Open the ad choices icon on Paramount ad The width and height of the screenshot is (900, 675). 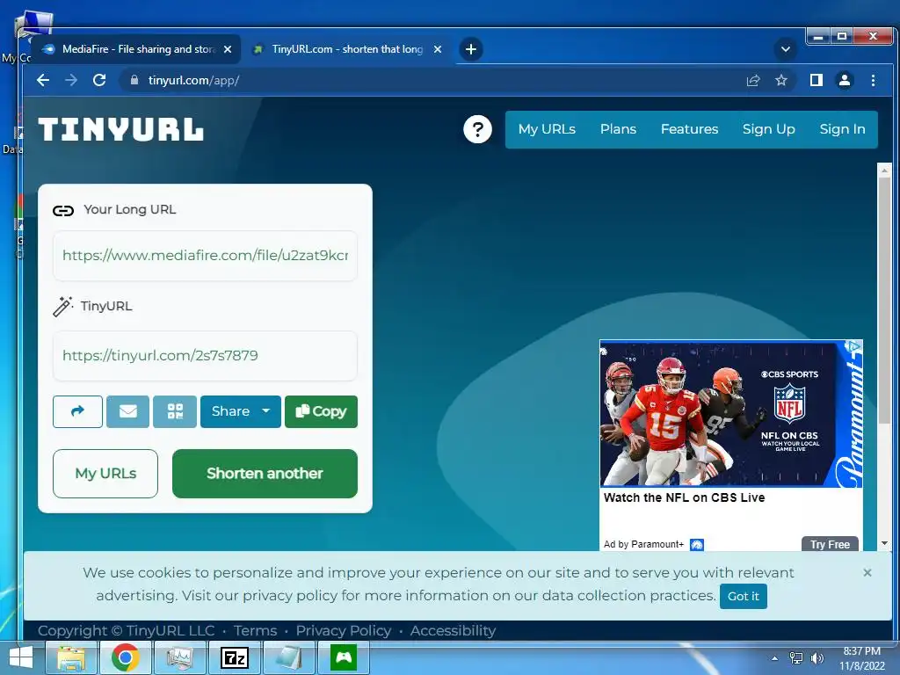853,346
